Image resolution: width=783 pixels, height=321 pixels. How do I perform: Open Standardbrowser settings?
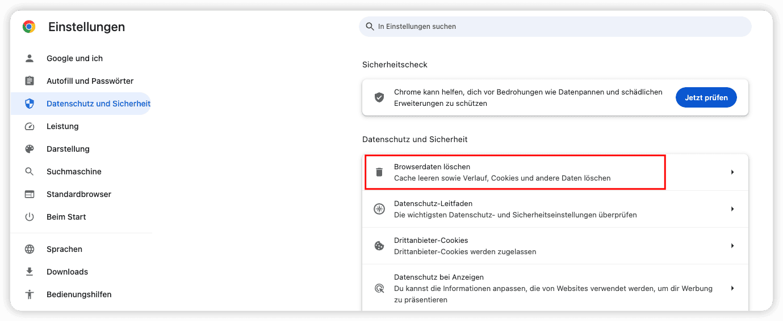click(79, 194)
